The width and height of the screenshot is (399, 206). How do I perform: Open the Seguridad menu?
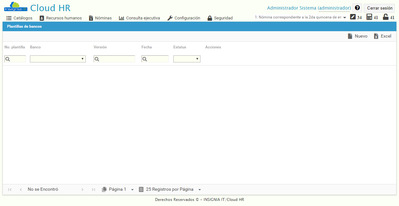pyautogui.click(x=220, y=18)
